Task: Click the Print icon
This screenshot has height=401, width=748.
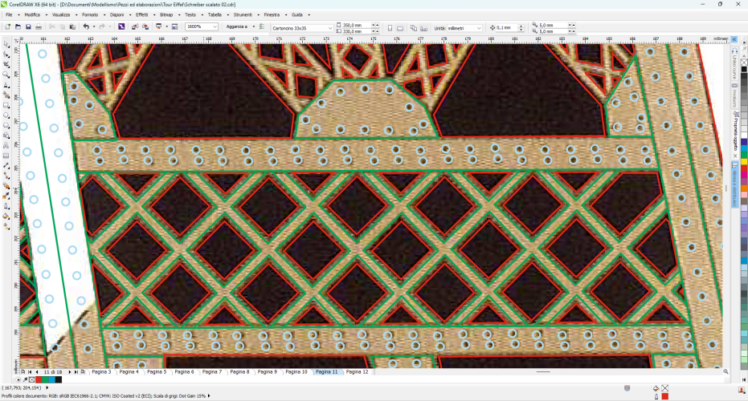Action: pos(39,26)
